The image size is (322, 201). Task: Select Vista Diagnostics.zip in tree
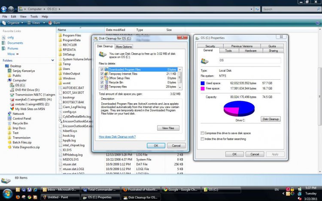pyautogui.click(x=26, y=147)
